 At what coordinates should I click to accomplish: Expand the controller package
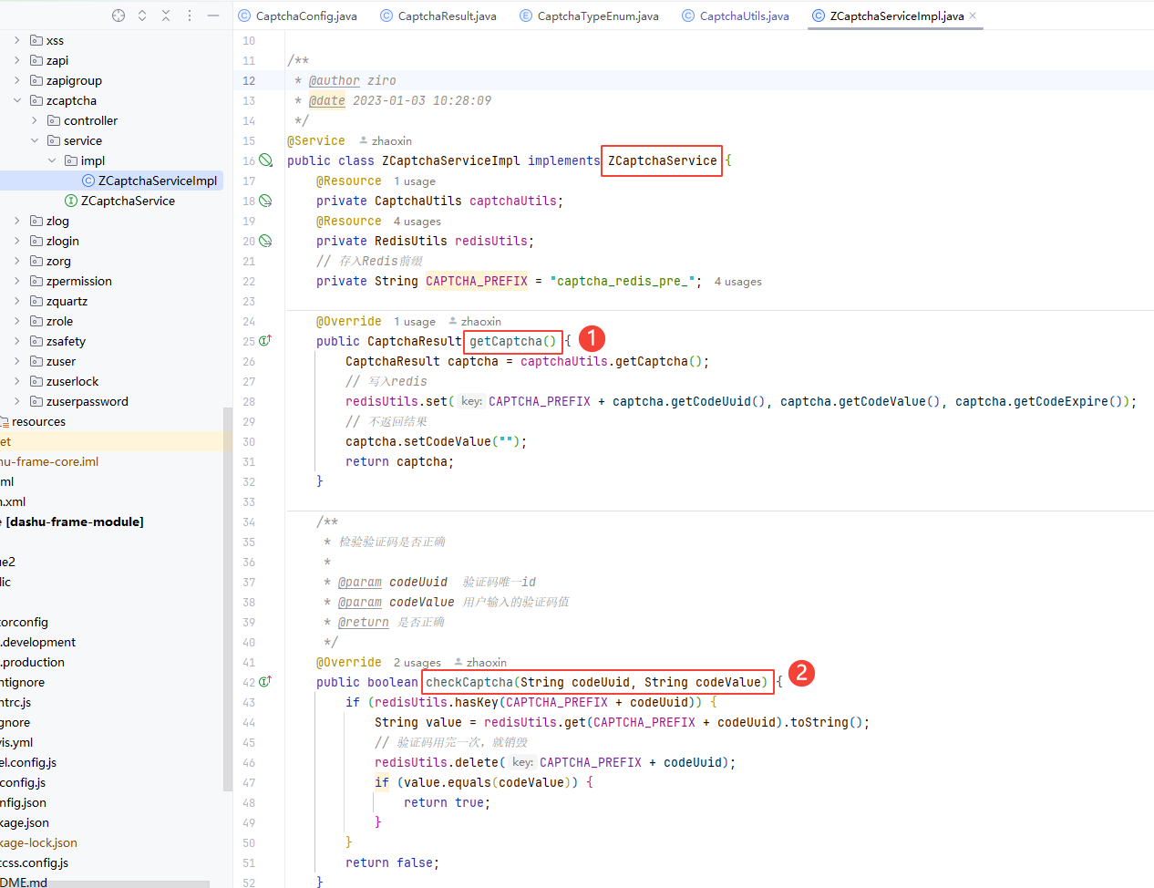(35, 120)
